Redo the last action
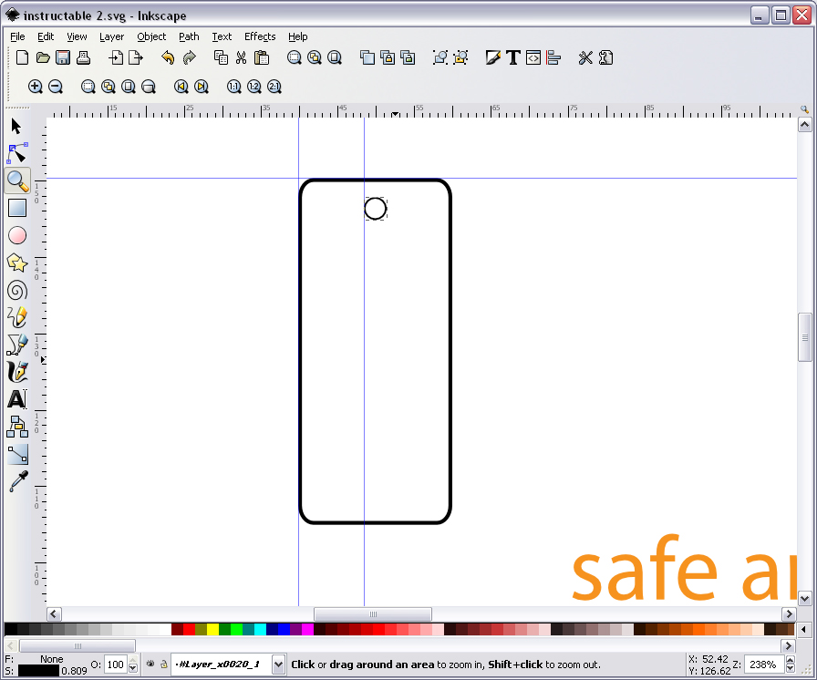 tap(189, 57)
